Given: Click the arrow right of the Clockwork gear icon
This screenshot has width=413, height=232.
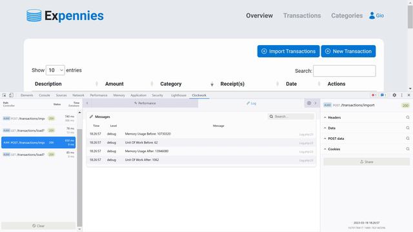Looking at the screenshot, I should (316, 103).
